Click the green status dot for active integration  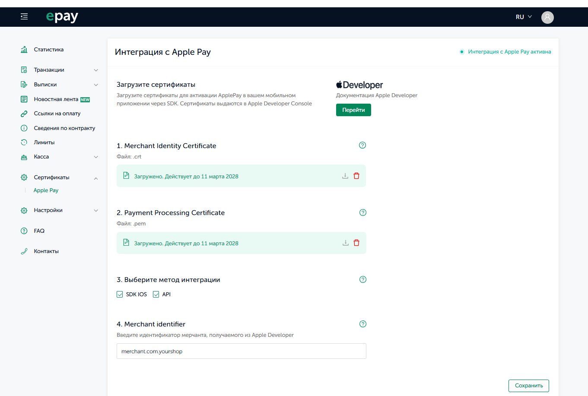pyautogui.click(x=462, y=52)
